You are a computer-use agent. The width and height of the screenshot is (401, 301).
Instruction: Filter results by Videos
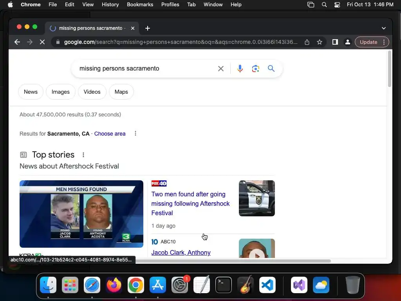coord(92,92)
